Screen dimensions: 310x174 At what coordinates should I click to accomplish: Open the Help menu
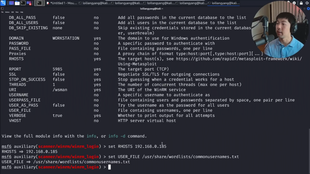pyautogui.click(x=21, y=12)
